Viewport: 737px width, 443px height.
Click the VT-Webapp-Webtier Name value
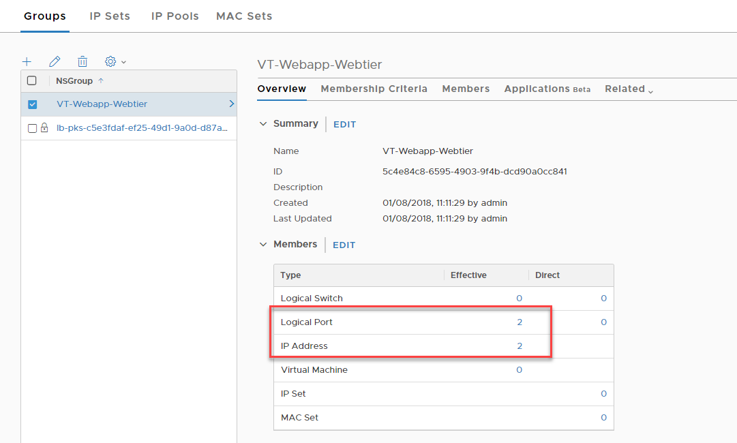427,151
